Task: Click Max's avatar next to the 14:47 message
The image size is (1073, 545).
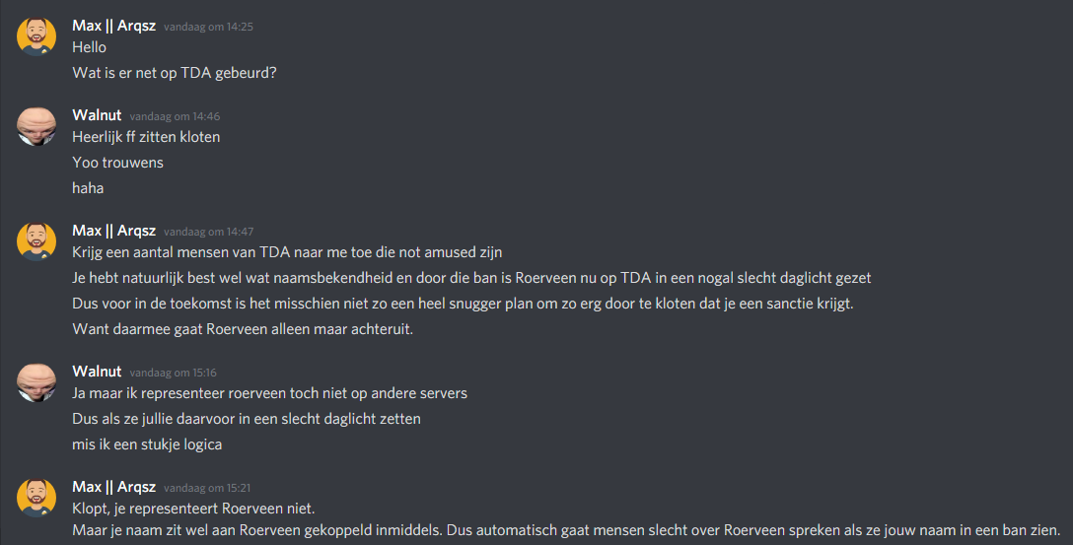Action: pos(36,242)
